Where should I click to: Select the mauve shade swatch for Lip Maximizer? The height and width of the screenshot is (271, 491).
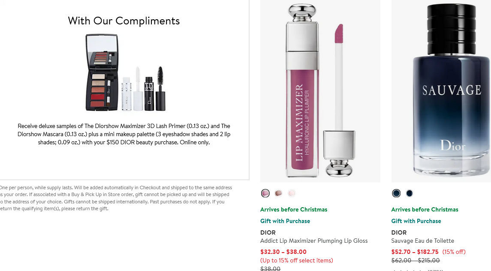[x=265, y=193]
